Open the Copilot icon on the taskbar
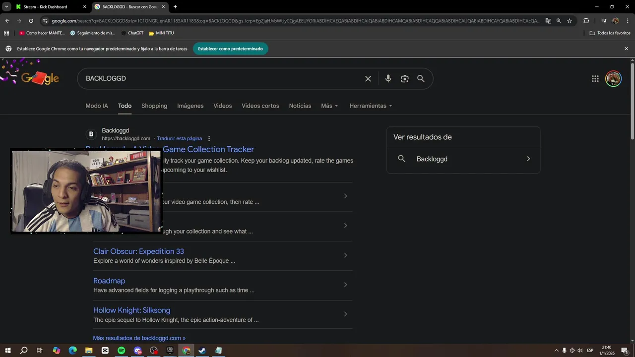635x357 pixels. click(x=57, y=350)
